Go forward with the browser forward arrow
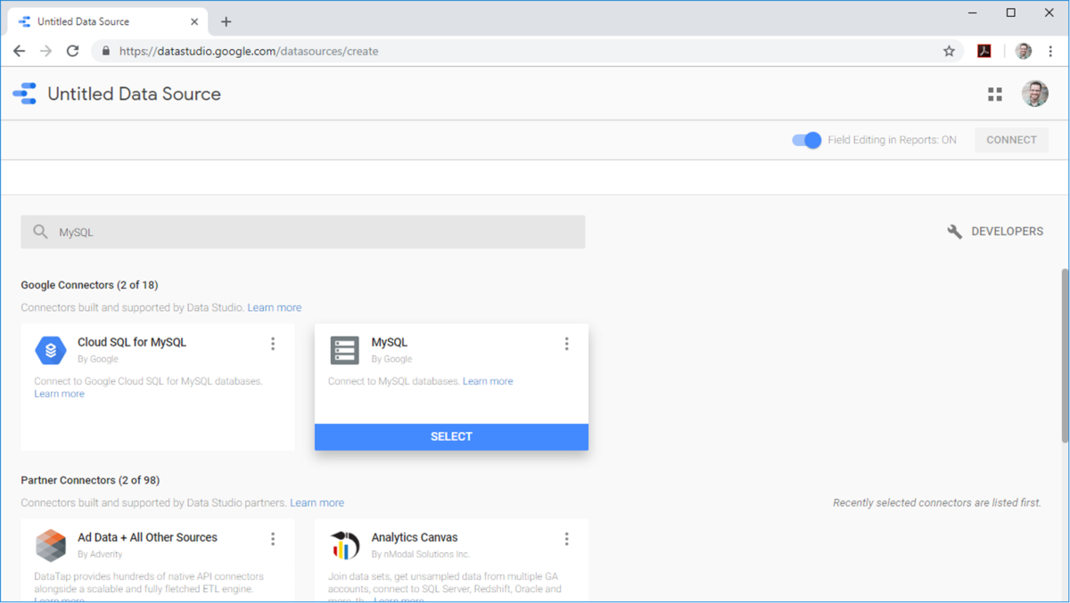The image size is (1070, 603). pos(46,51)
